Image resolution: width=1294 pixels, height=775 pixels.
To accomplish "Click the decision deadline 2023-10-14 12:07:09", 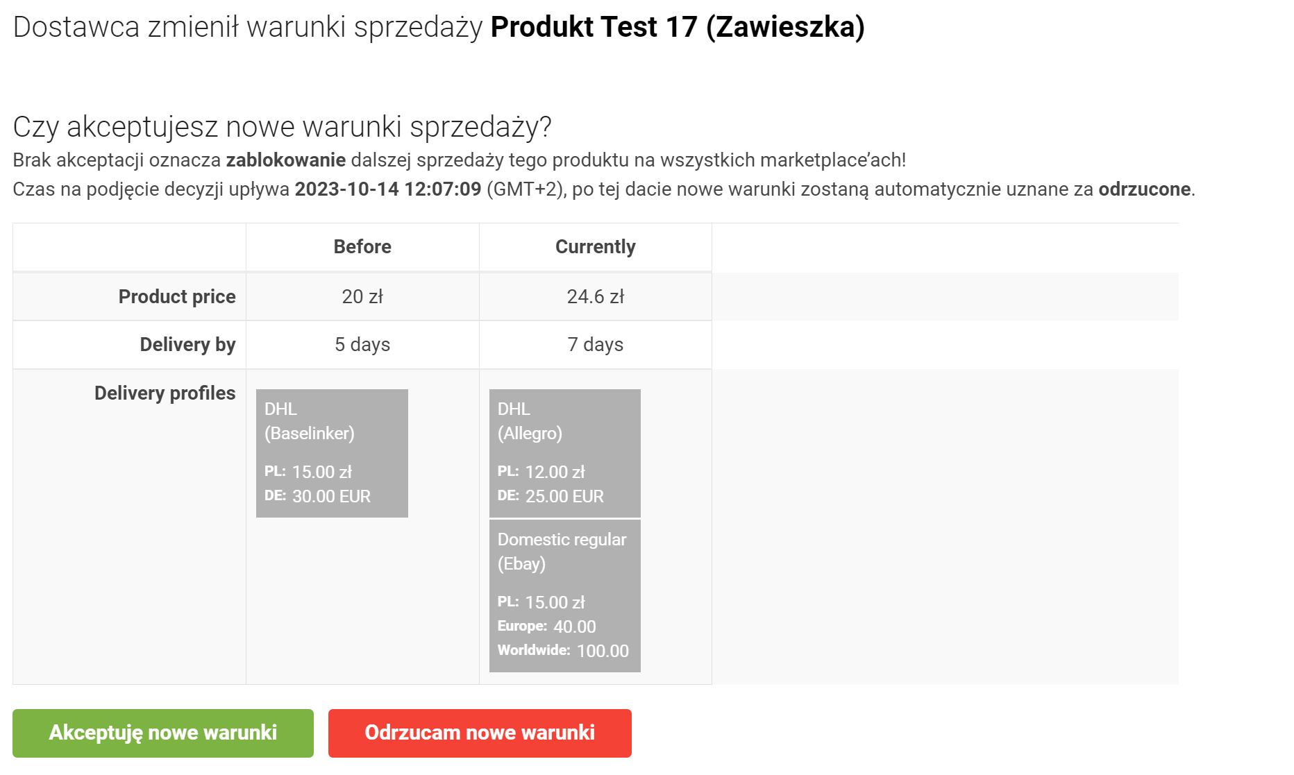I will pyautogui.click(x=388, y=189).
